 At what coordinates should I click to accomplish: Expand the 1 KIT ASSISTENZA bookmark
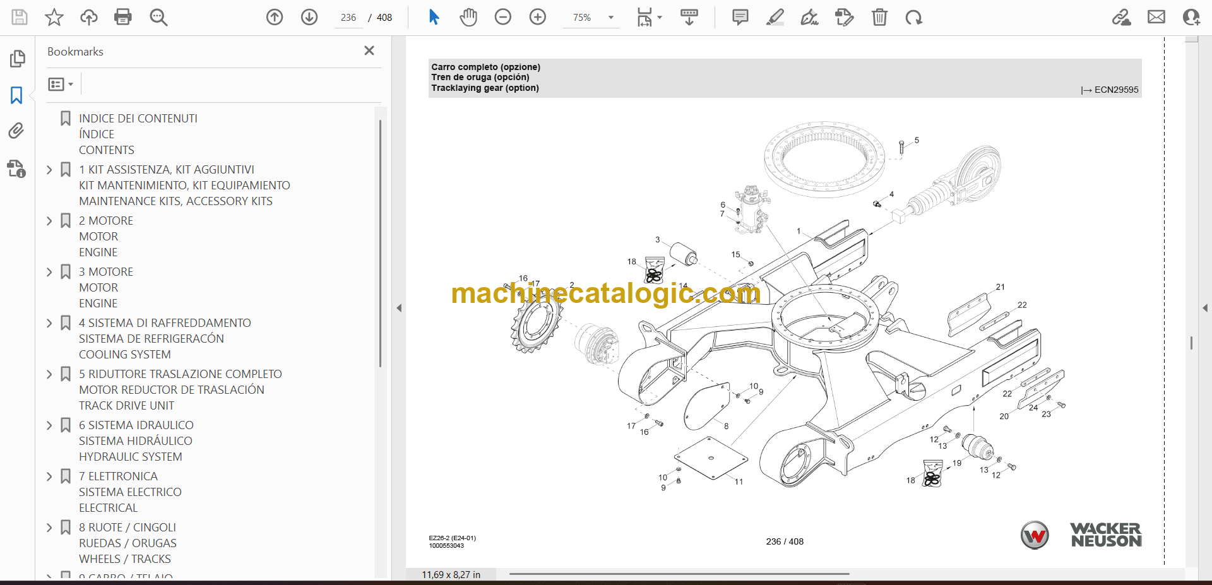click(x=50, y=170)
